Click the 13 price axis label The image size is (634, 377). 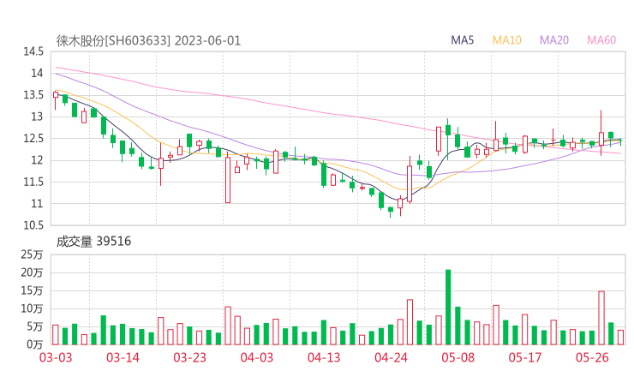pyautogui.click(x=37, y=117)
